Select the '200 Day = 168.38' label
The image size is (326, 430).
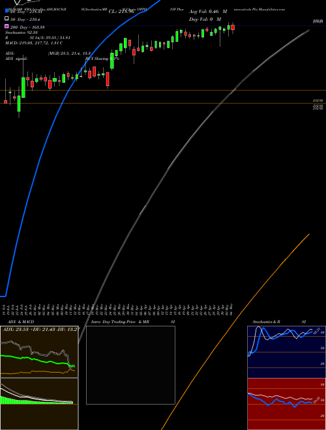coord(27,27)
